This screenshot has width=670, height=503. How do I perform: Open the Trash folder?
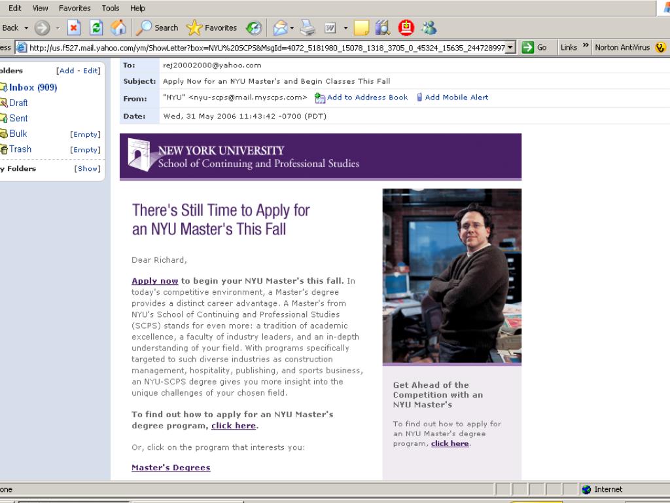[x=20, y=149]
